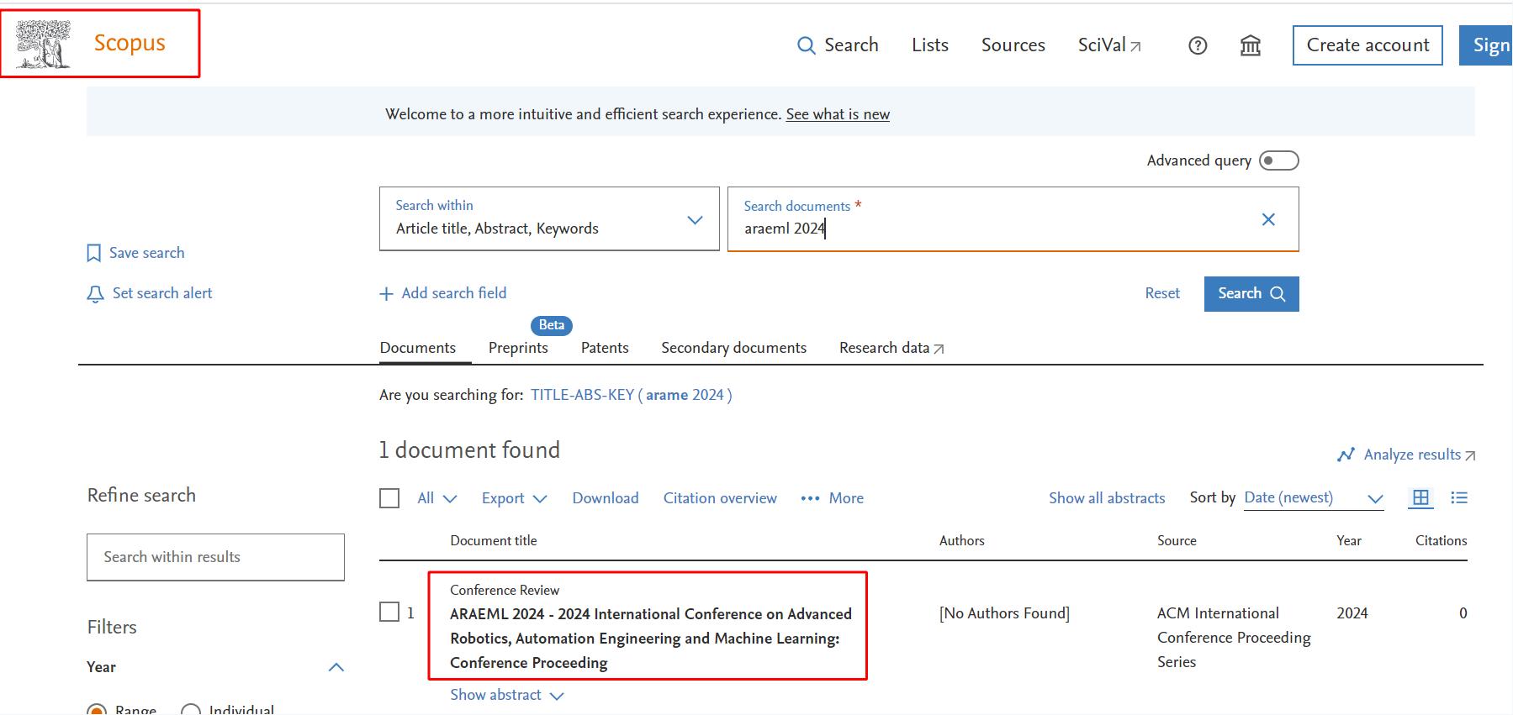Collapse the Year filter section

pos(336,667)
